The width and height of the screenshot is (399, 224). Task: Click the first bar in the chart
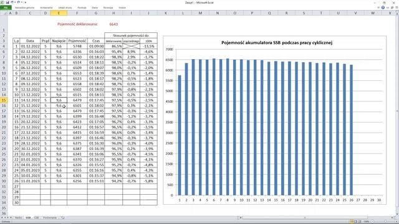[180, 135]
